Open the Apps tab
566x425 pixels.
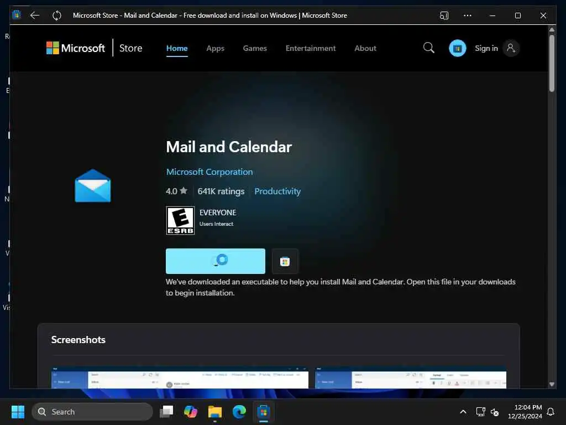click(215, 48)
